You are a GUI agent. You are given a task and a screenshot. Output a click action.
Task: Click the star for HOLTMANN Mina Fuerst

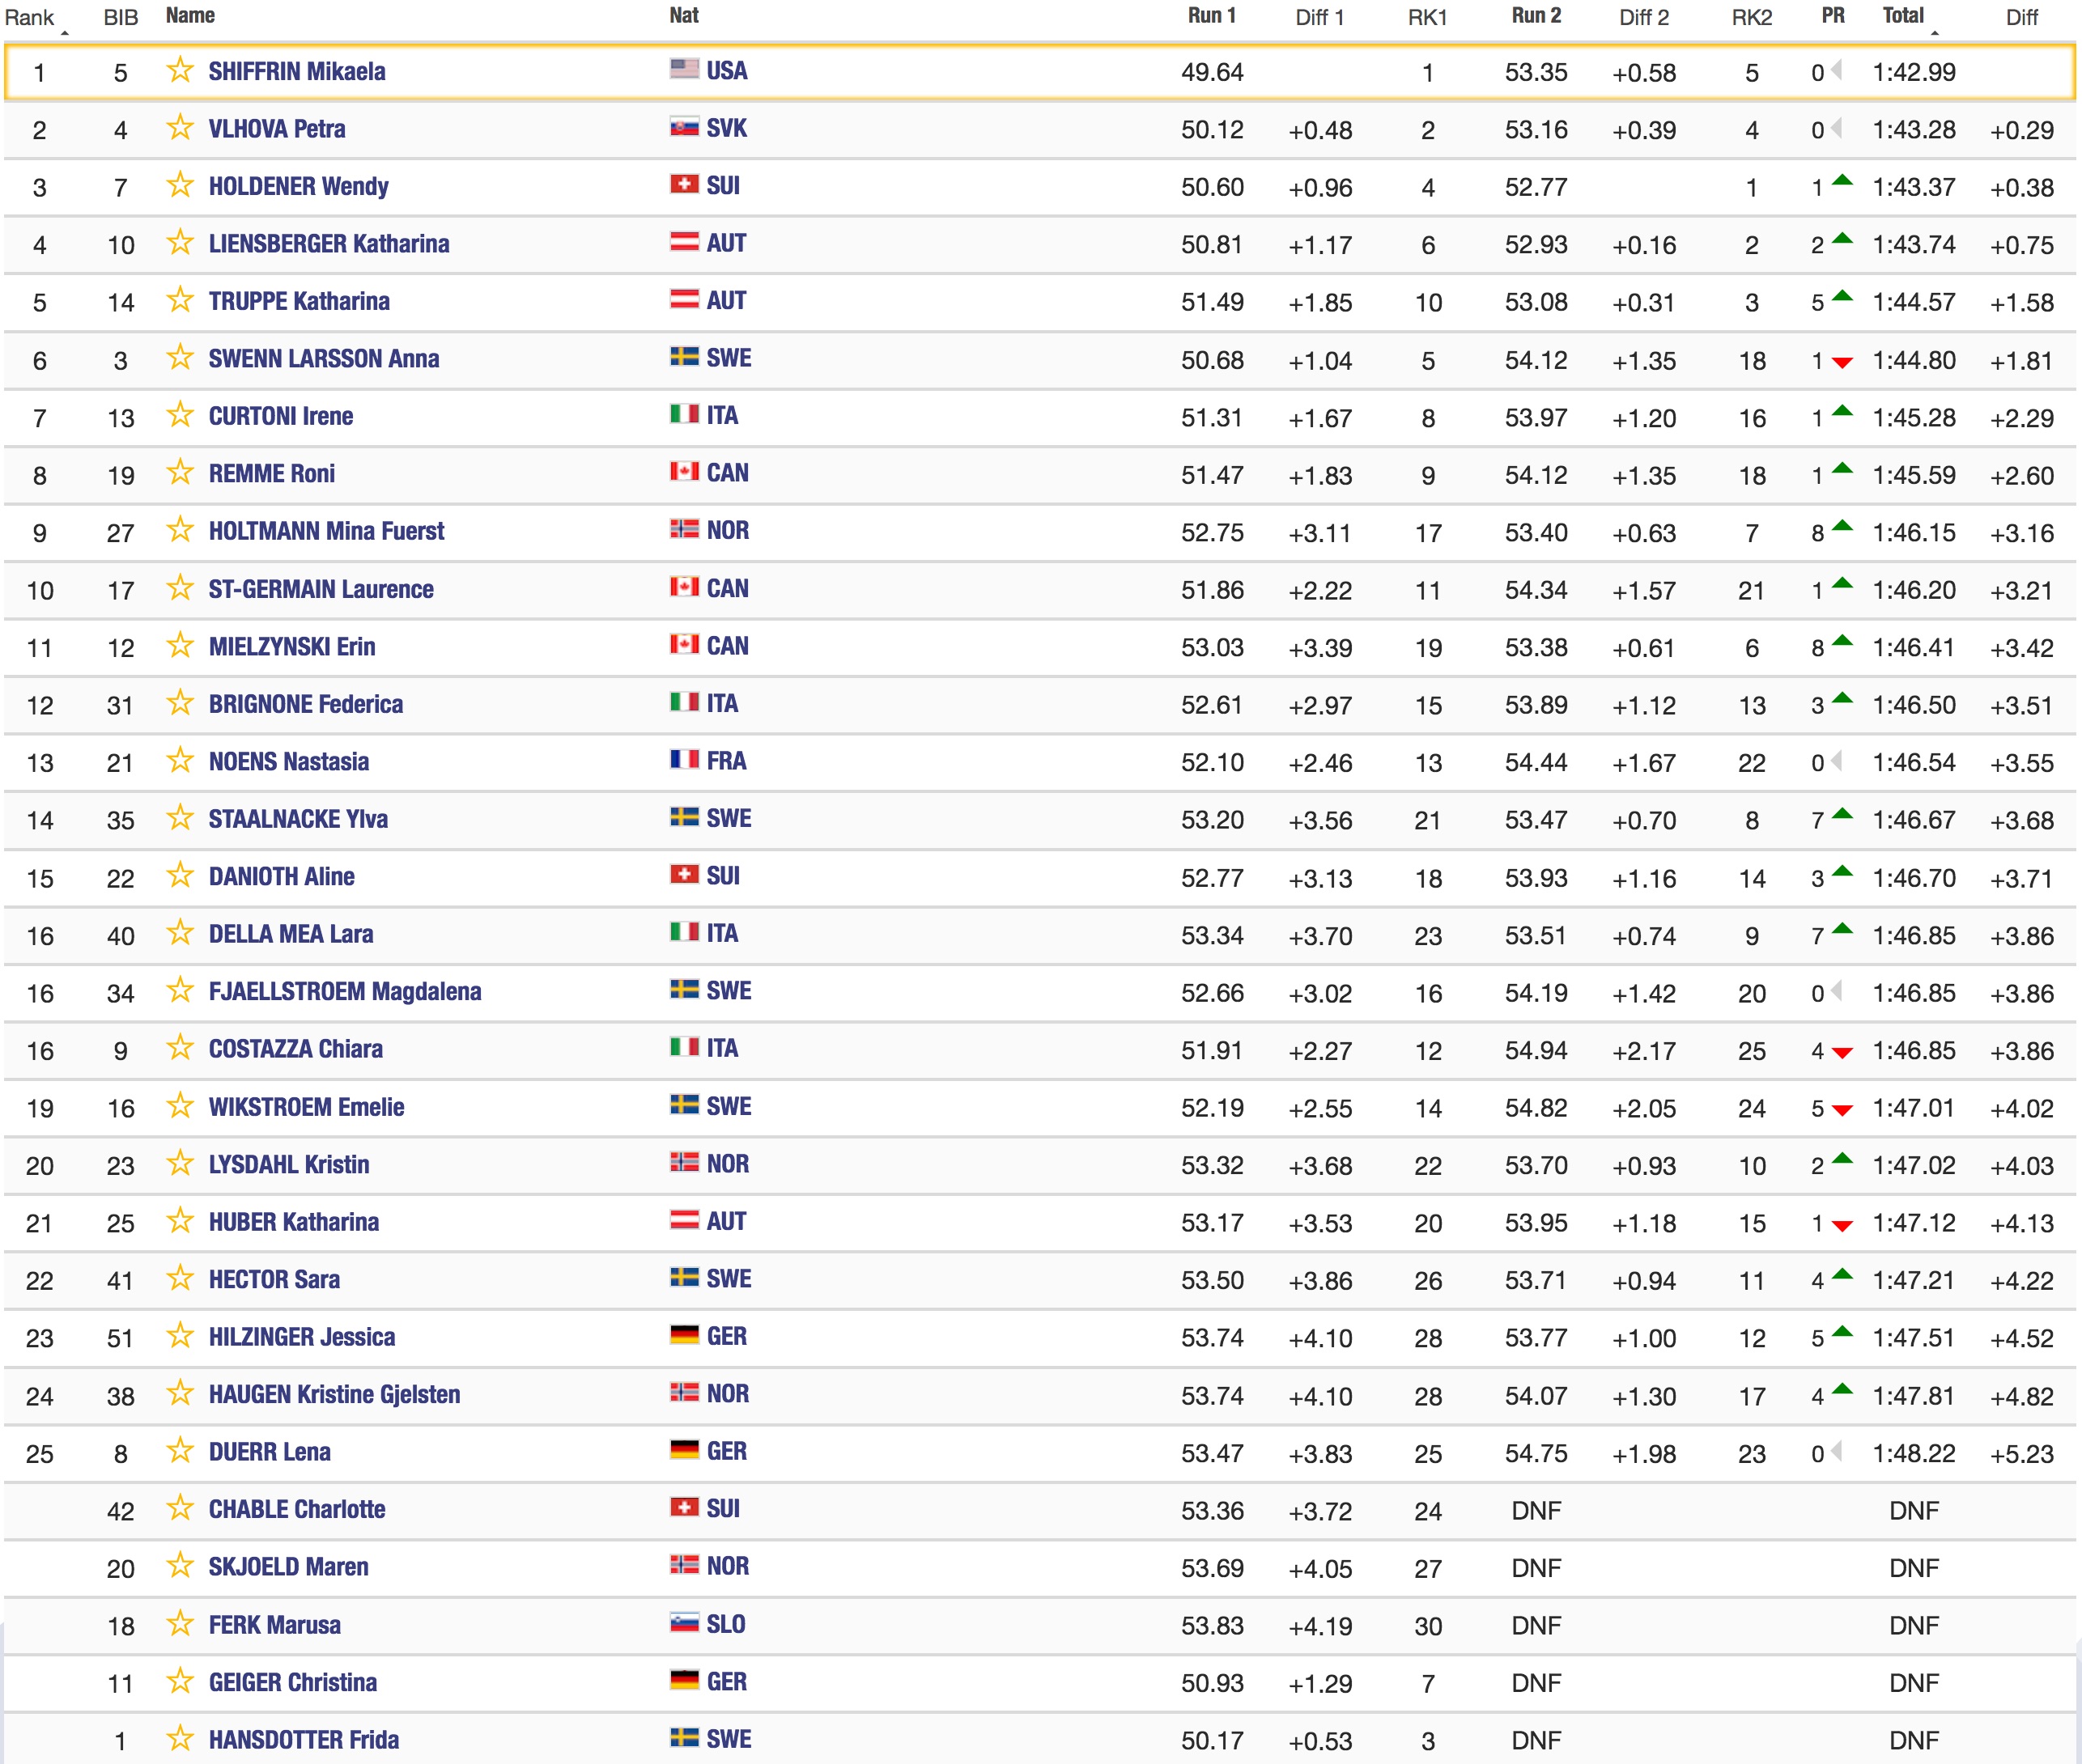[180, 530]
